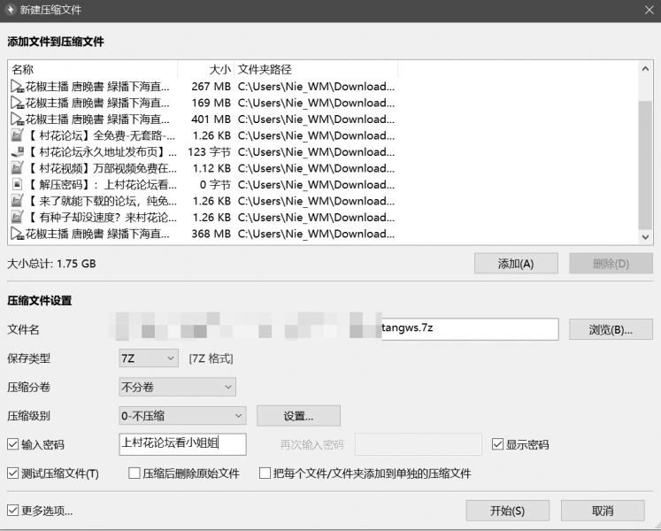The width and height of the screenshot is (661, 531).
Task: Click the 浏览(B)... button
Action: [x=611, y=329]
